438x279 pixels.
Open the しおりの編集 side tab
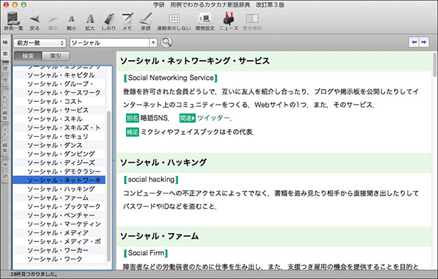[x=5, y=105]
